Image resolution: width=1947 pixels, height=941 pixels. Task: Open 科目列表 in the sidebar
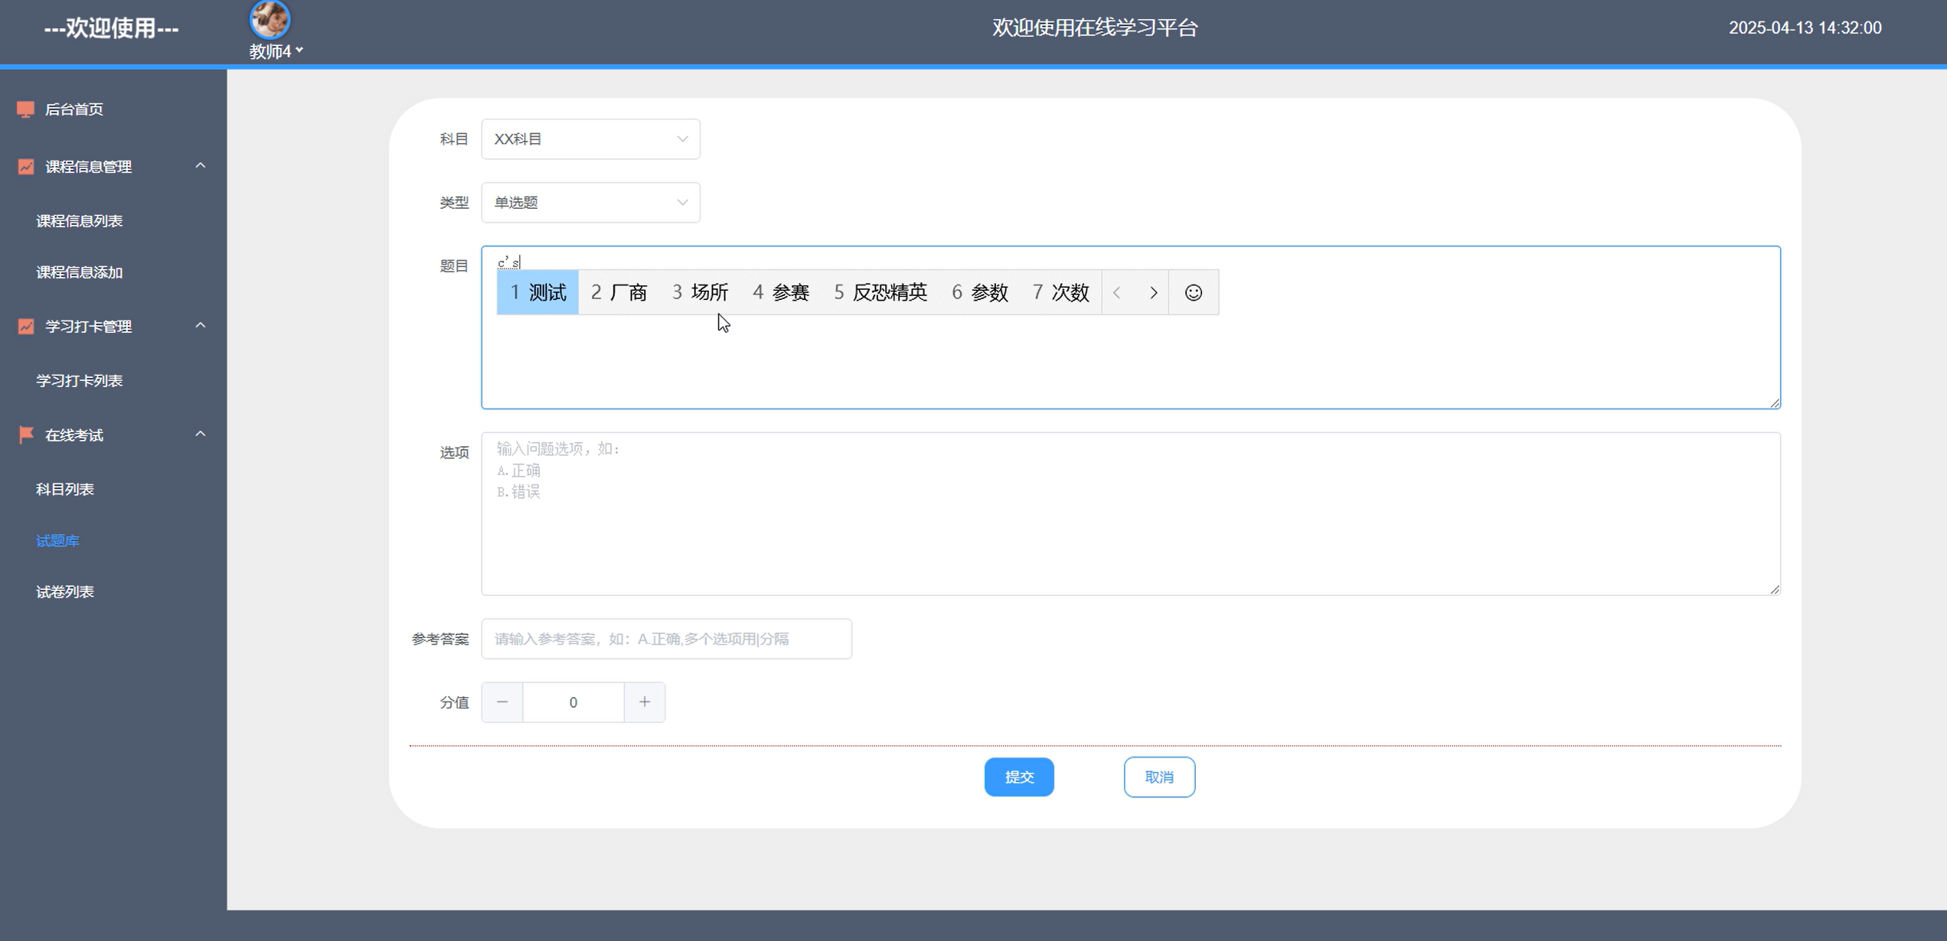[x=65, y=490]
